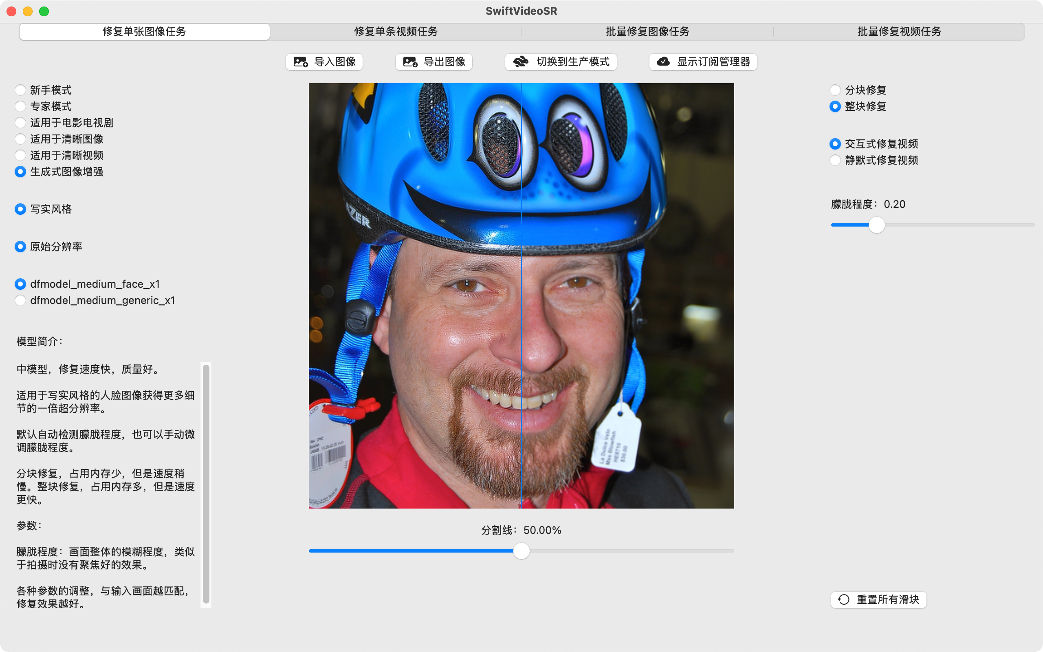Click the 分割线 slider track right side

pyautogui.click(x=632, y=551)
